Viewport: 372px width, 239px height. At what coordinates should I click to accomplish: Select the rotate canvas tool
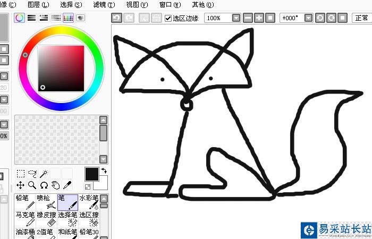[44, 185]
